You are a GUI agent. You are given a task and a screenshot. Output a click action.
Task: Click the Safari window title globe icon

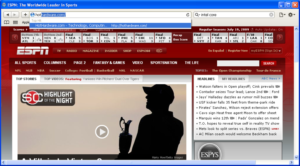click(4, 5)
